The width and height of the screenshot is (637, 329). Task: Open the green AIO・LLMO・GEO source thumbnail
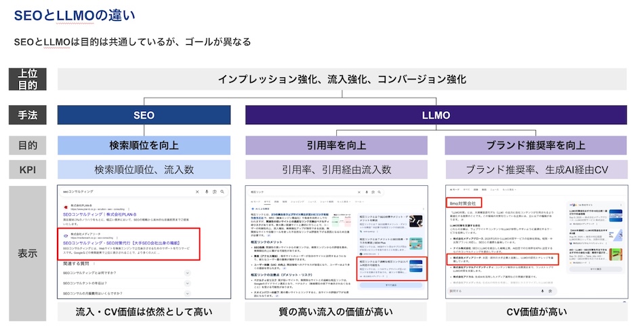coord(616,256)
